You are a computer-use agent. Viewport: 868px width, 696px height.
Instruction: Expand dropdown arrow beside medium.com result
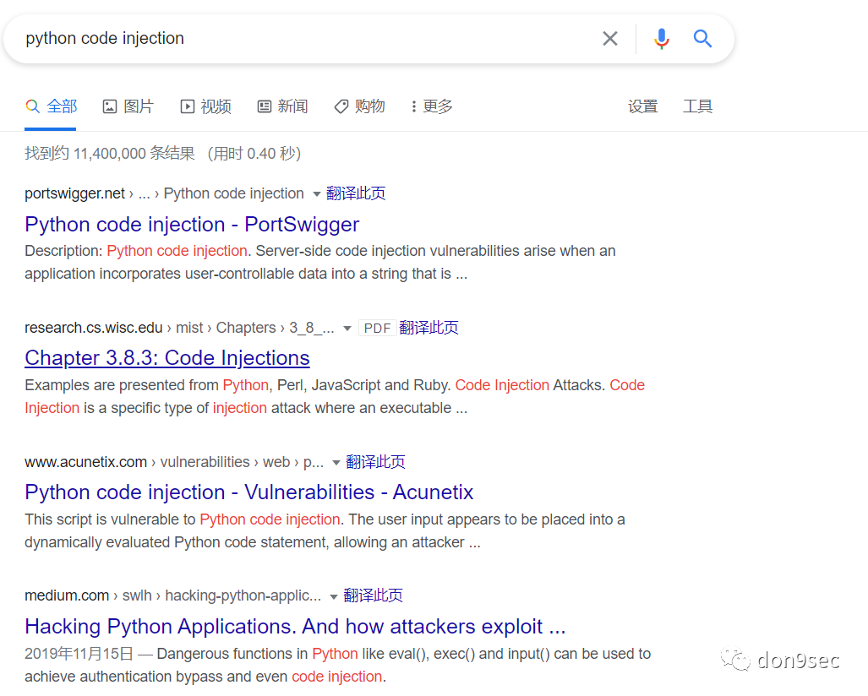334,597
